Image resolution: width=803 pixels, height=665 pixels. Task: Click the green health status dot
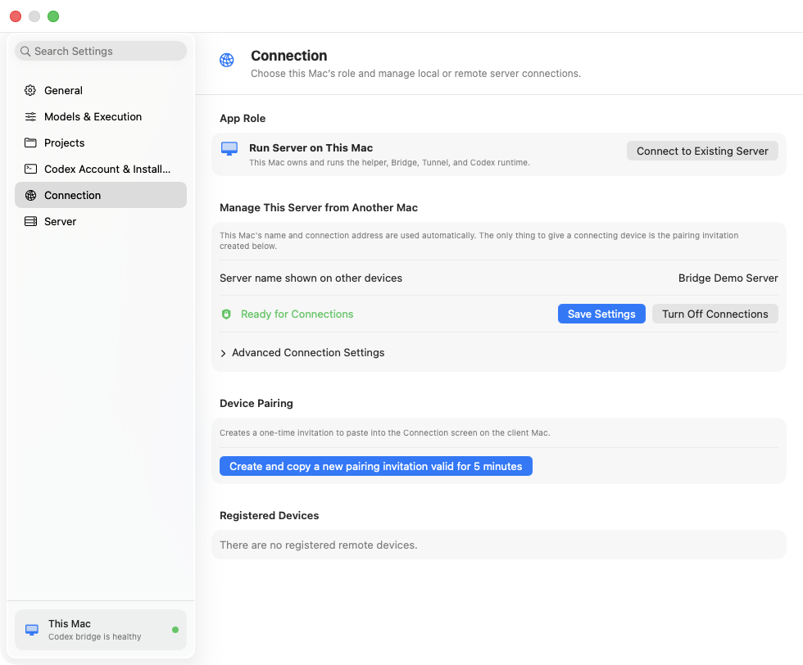tap(175, 630)
